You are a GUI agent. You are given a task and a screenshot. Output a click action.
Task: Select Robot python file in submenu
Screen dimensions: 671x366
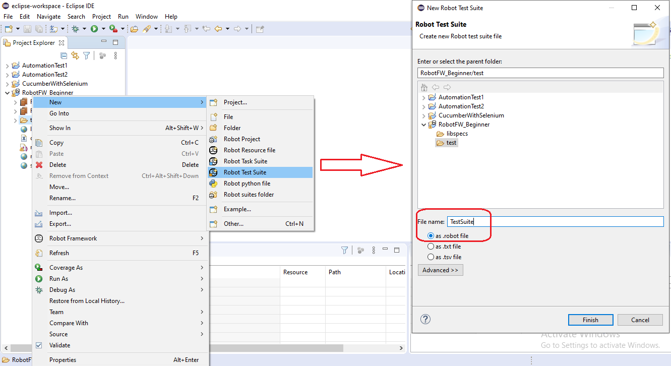(x=260, y=184)
